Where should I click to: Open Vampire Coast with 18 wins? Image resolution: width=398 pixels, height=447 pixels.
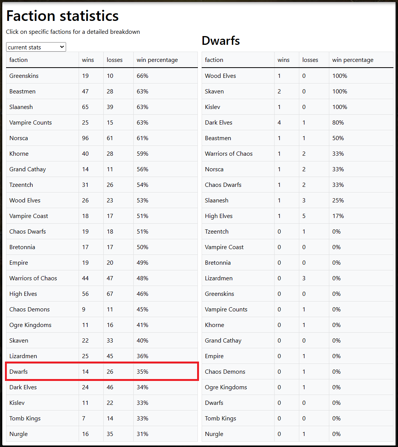[102, 216]
